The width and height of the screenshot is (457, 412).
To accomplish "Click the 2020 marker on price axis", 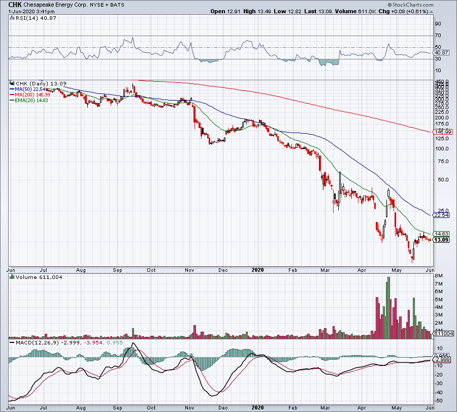I will pos(259,271).
